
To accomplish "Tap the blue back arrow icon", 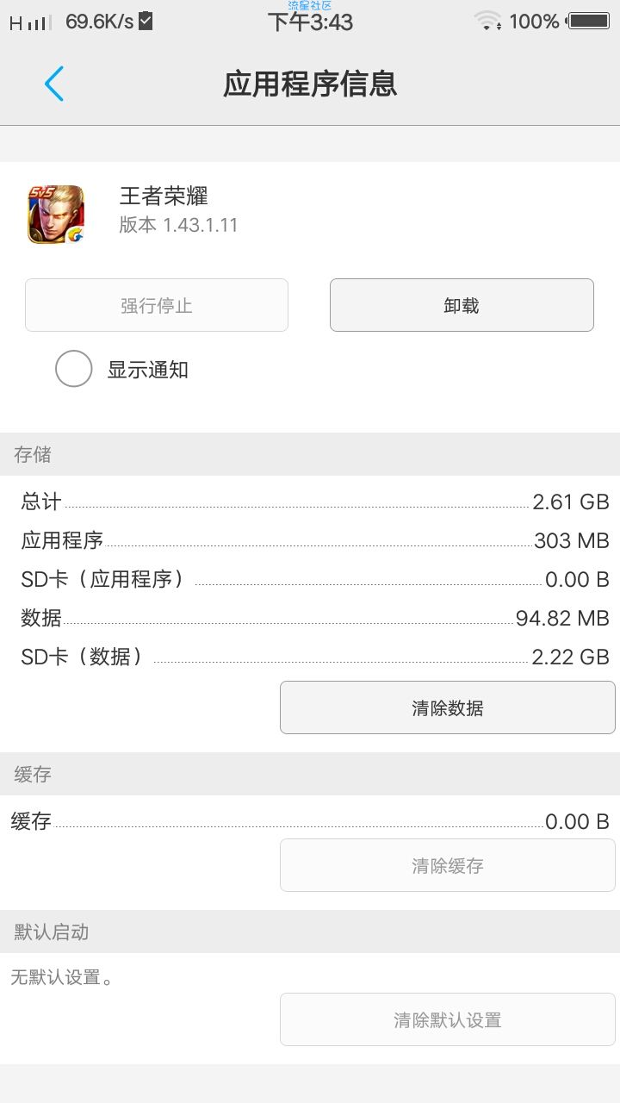I will click(x=54, y=84).
